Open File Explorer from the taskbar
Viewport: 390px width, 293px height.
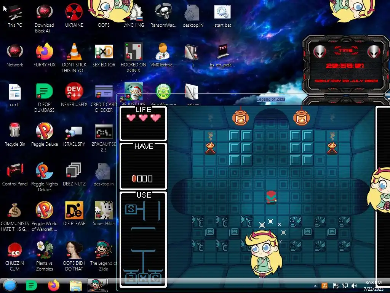coord(76,286)
